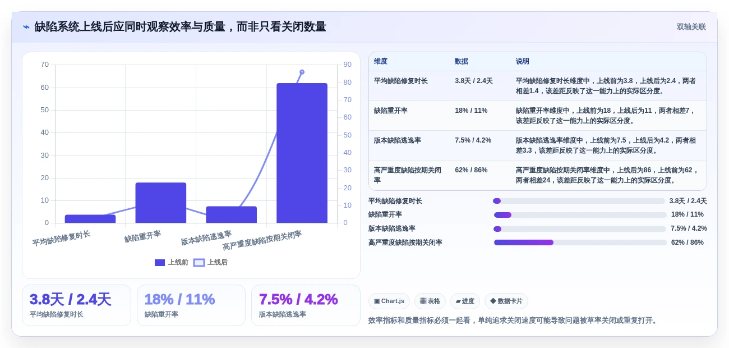Click the 62% / 86% value beside progress bar
Viewport: 729px width, 348px height.
click(688, 242)
